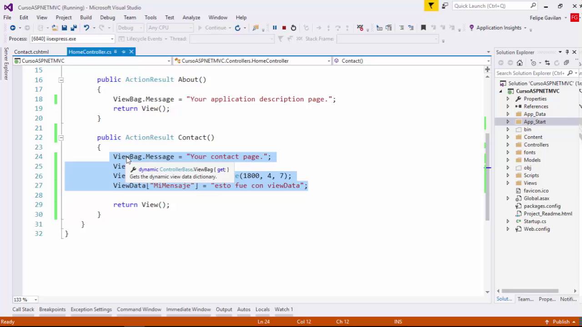Click Sync with Active Document icon
The height and width of the screenshot is (327, 582).
tap(547, 63)
